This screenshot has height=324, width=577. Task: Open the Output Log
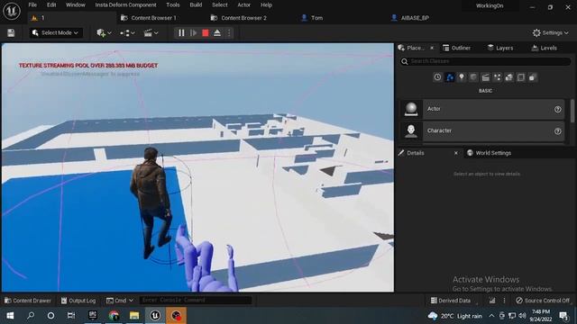click(x=78, y=301)
